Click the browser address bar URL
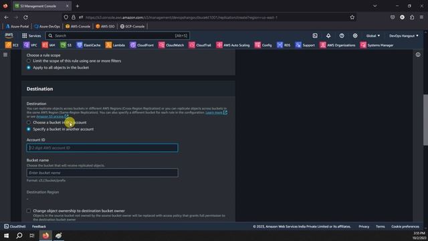Image resolution: width=428 pixels, height=241 pixels. (181, 17)
